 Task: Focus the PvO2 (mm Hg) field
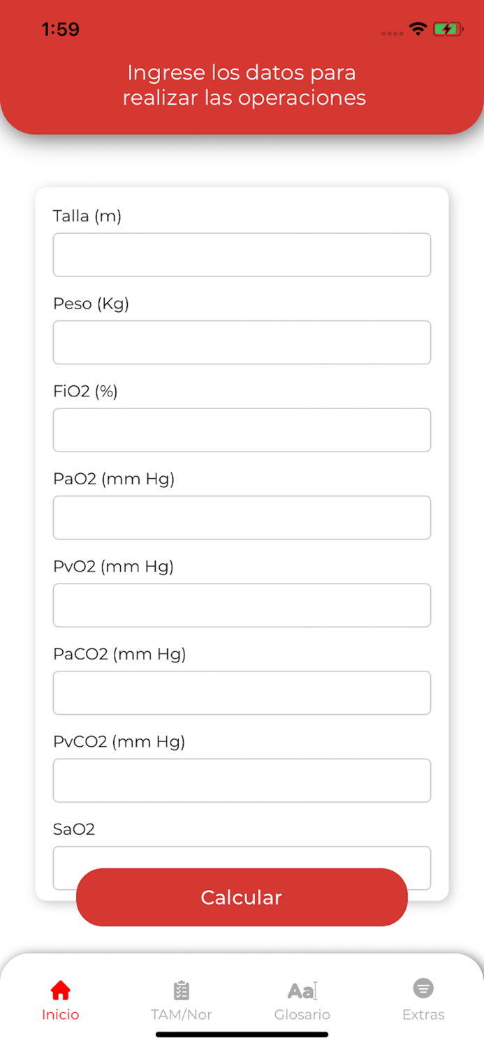click(x=242, y=605)
